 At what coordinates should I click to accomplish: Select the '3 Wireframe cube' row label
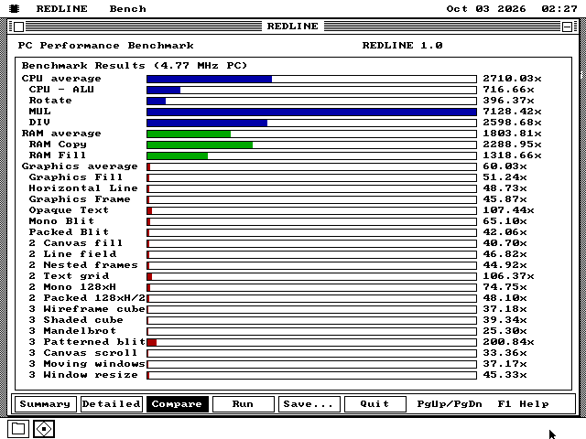click(x=87, y=309)
